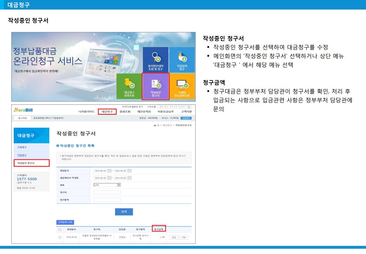Click the 대금청구 breadcrumb link
366x254 pixels.
(167, 125)
